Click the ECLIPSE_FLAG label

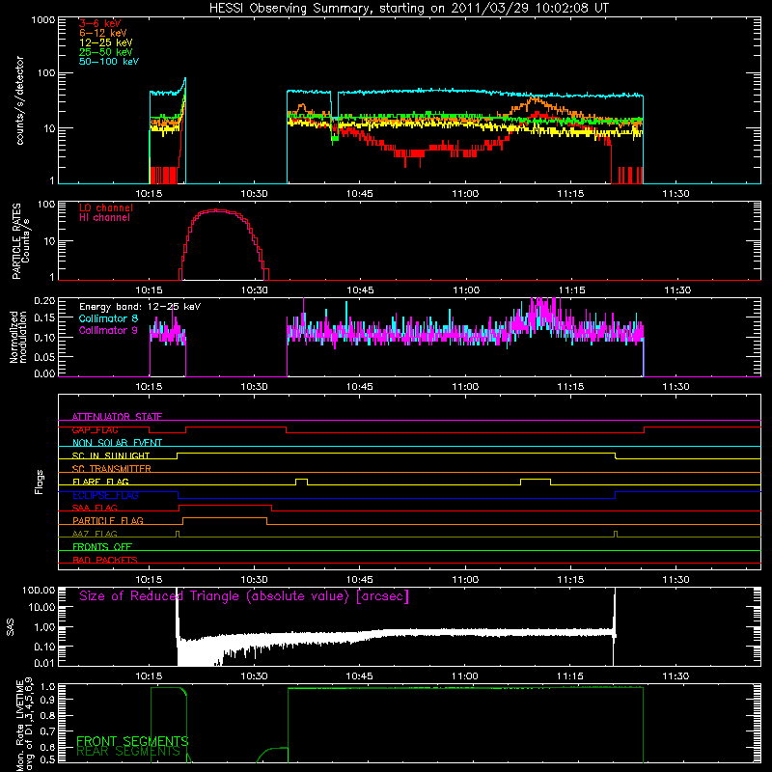105,495
